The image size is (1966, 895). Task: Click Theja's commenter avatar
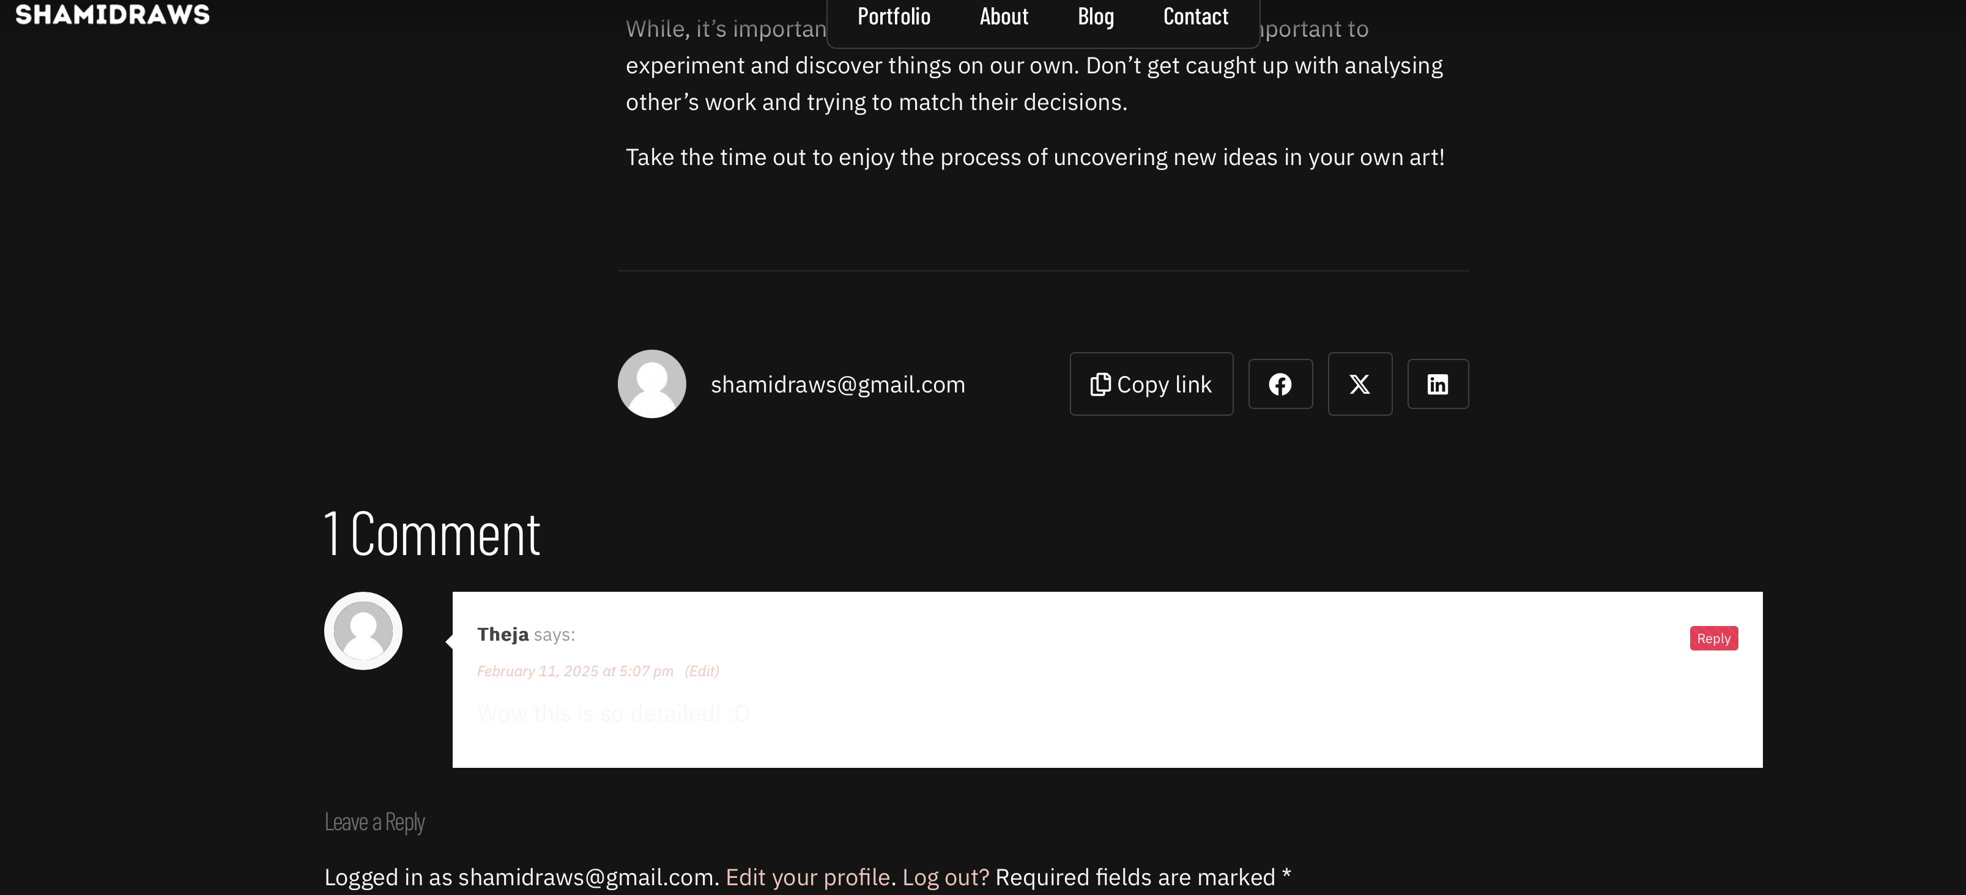pos(363,631)
